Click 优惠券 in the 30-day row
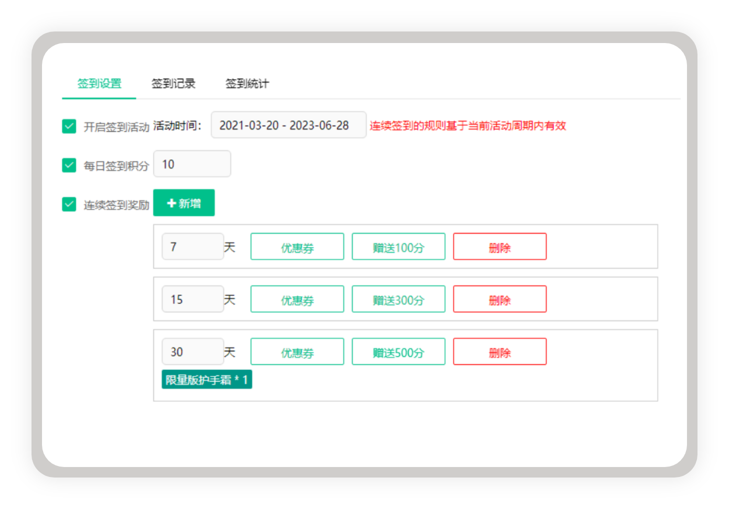The image size is (729, 509). 297,352
